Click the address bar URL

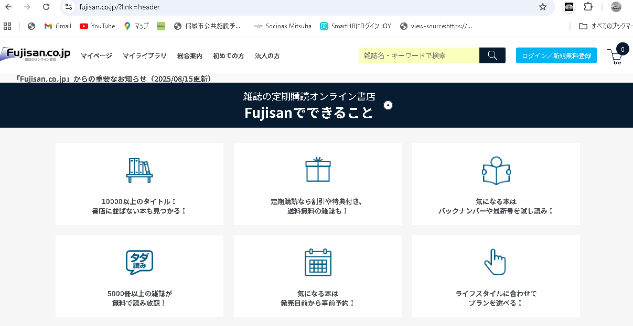click(x=120, y=7)
